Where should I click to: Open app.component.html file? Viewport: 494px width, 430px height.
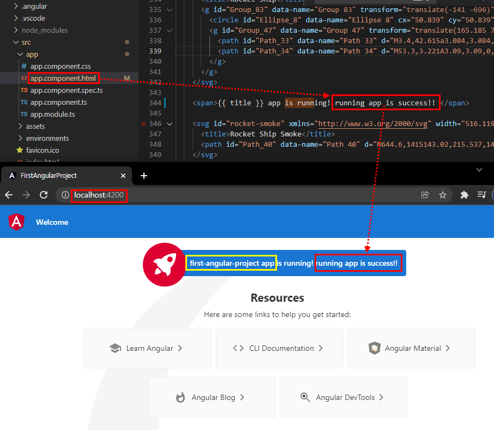[63, 78]
